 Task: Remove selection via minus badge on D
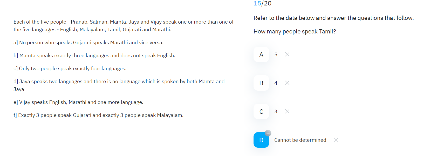pos(268,133)
